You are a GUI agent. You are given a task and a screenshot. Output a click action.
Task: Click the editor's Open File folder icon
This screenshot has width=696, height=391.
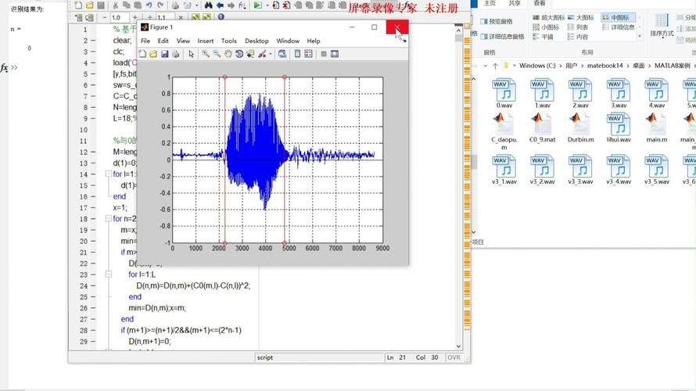pos(89,5)
